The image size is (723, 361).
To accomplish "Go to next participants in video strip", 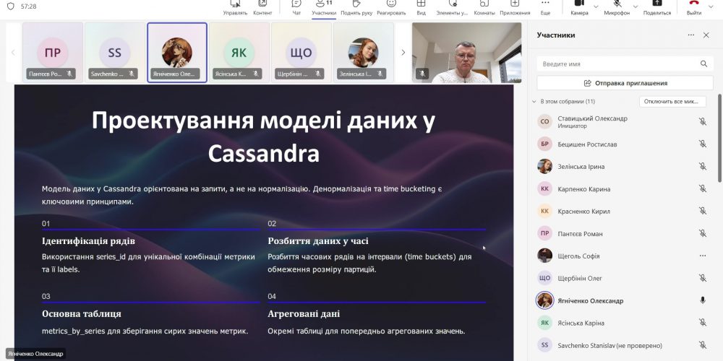I will click(x=403, y=53).
